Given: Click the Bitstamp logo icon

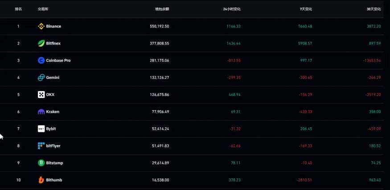Looking at the screenshot, I should [x=41, y=163].
